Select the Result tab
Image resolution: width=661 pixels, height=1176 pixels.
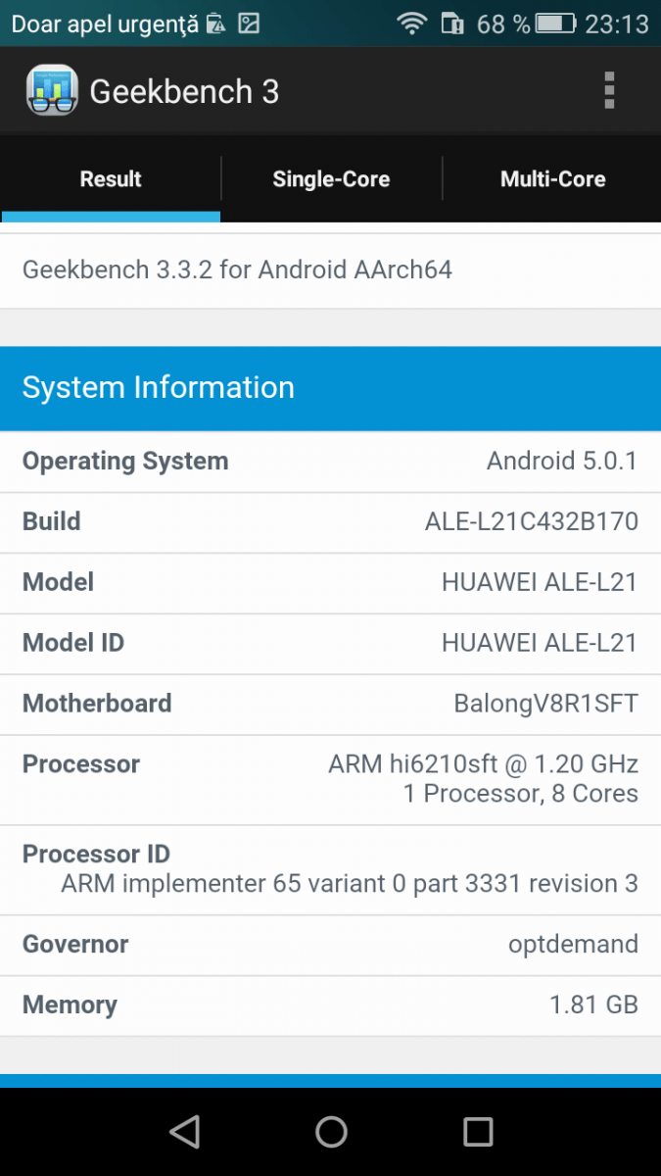111,179
